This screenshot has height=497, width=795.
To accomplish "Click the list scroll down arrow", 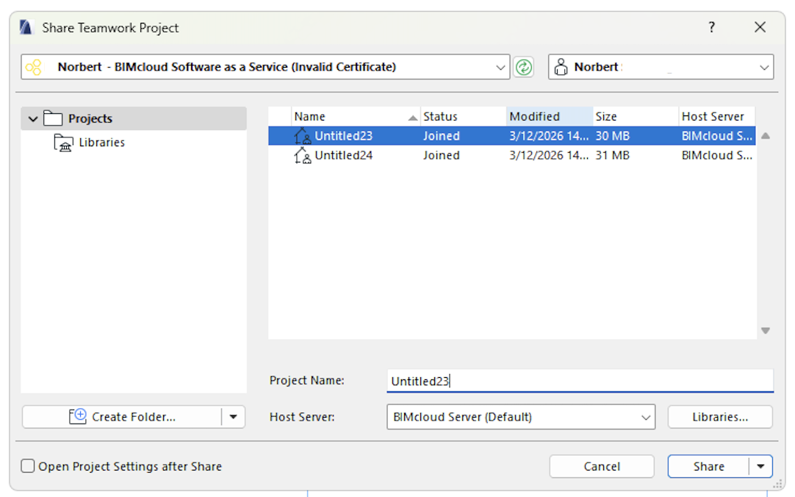I will (x=766, y=331).
